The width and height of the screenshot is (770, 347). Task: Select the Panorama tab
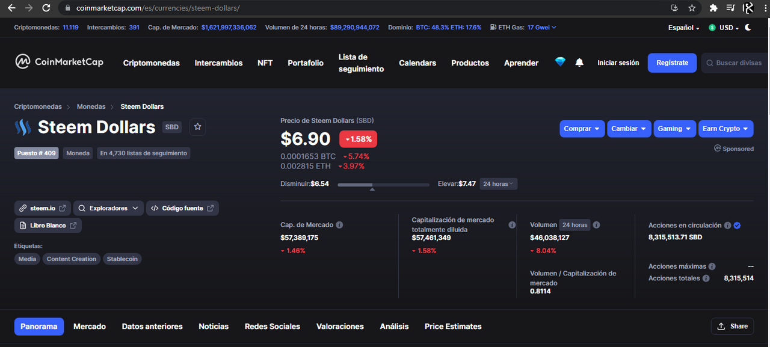(x=39, y=327)
